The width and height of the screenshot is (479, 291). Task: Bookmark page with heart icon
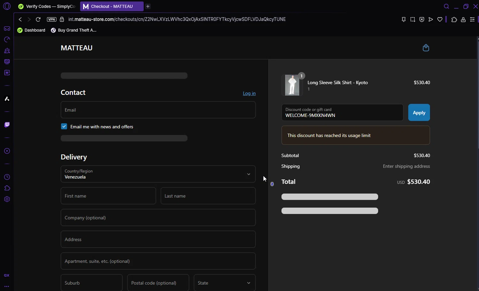[440, 19]
